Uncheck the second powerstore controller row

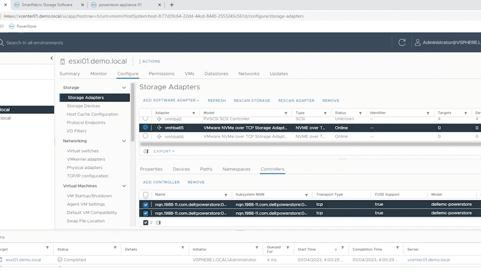[146, 213]
